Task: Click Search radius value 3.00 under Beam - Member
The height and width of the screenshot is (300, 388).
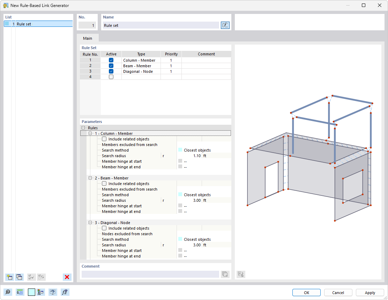Action: coord(197,200)
